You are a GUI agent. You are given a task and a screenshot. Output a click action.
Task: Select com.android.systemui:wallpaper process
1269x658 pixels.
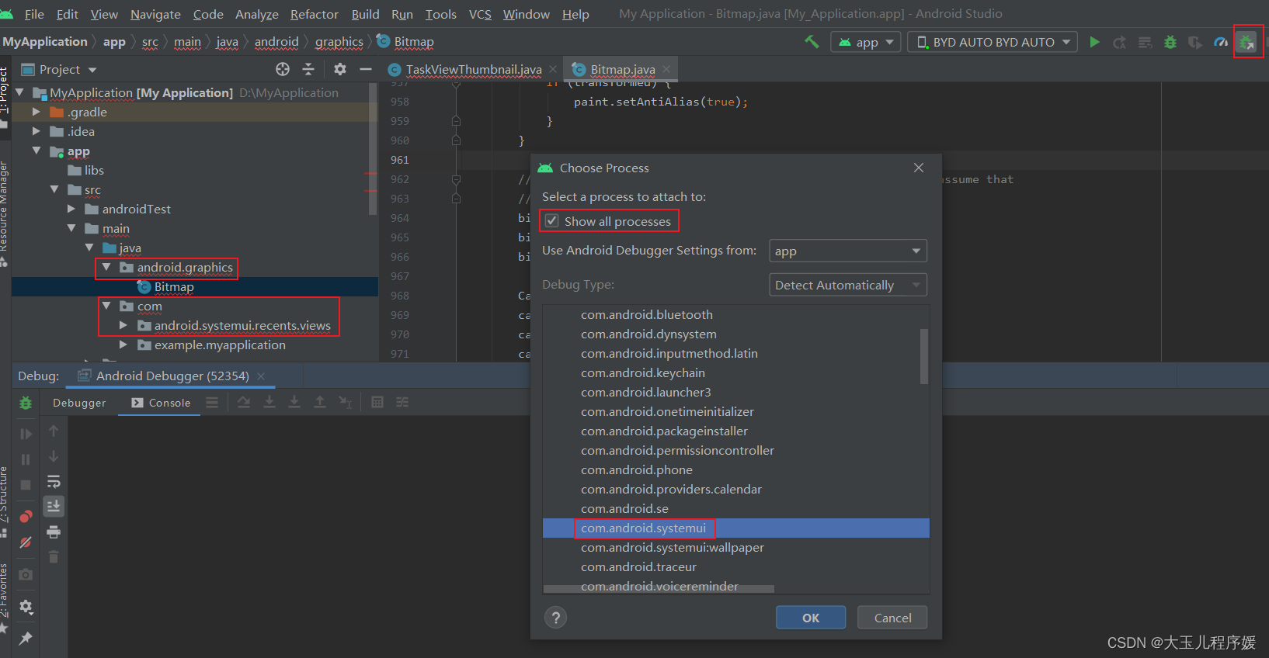735,547
